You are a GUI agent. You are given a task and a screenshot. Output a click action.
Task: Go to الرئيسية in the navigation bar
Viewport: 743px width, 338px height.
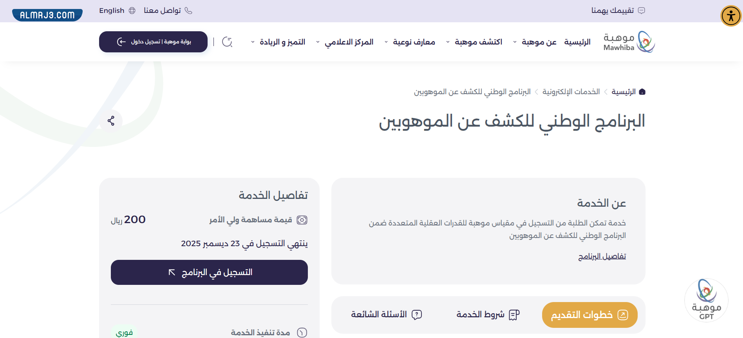[x=577, y=42]
